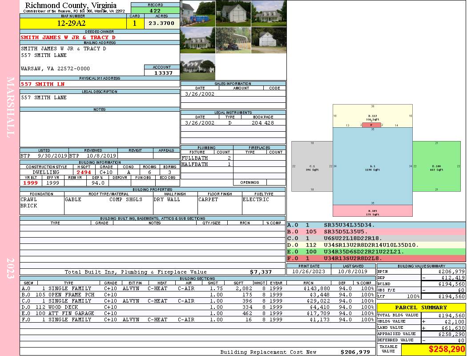This screenshot has height=356, width=467.
Task: Select the D.0 112 sketch legend row
Action: pos(376,245)
